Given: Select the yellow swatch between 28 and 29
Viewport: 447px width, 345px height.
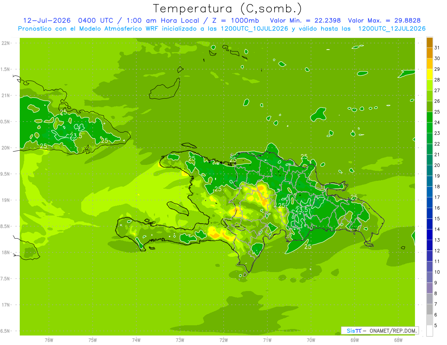Looking at the screenshot, I should (x=429, y=74).
